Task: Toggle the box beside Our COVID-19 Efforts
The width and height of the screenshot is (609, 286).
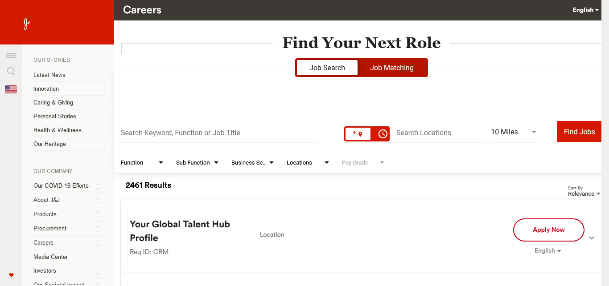Action: pyautogui.click(x=98, y=186)
